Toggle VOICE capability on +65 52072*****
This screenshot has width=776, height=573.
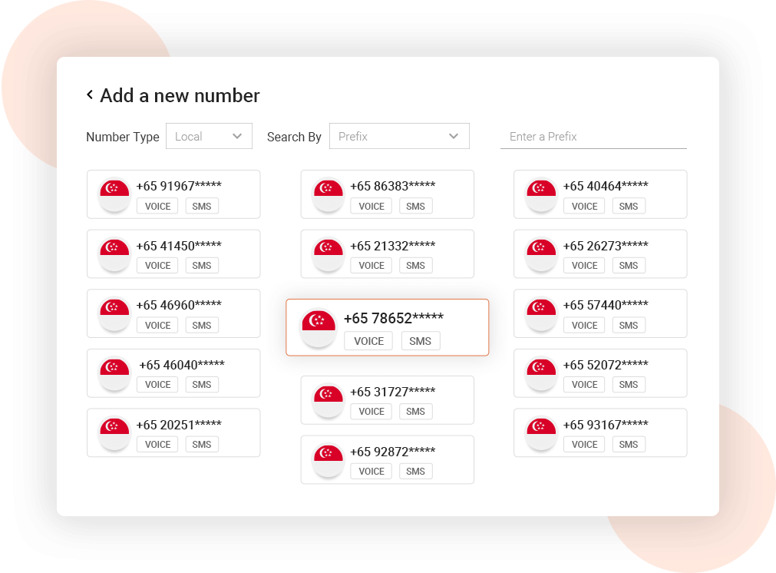[583, 384]
